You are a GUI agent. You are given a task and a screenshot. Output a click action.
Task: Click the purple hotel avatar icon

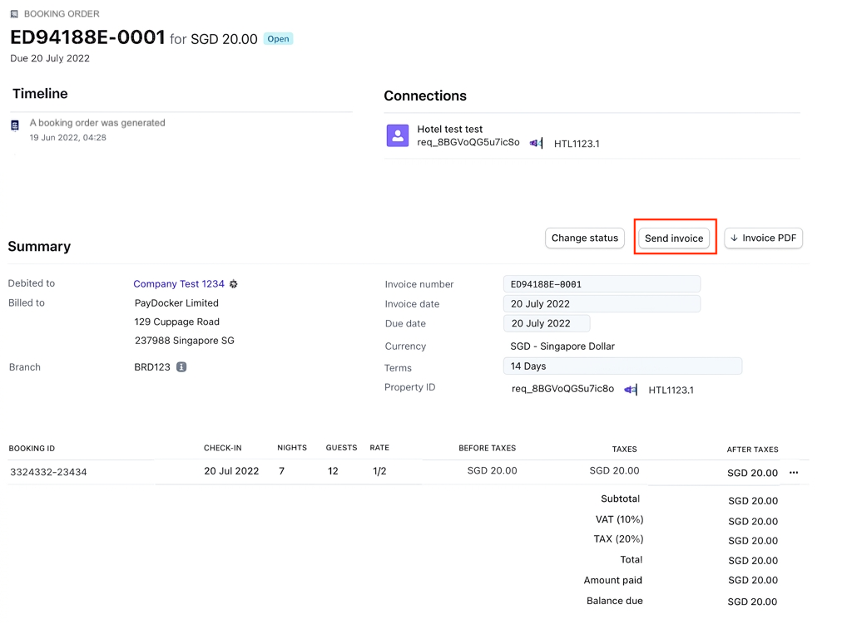(398, 135)
